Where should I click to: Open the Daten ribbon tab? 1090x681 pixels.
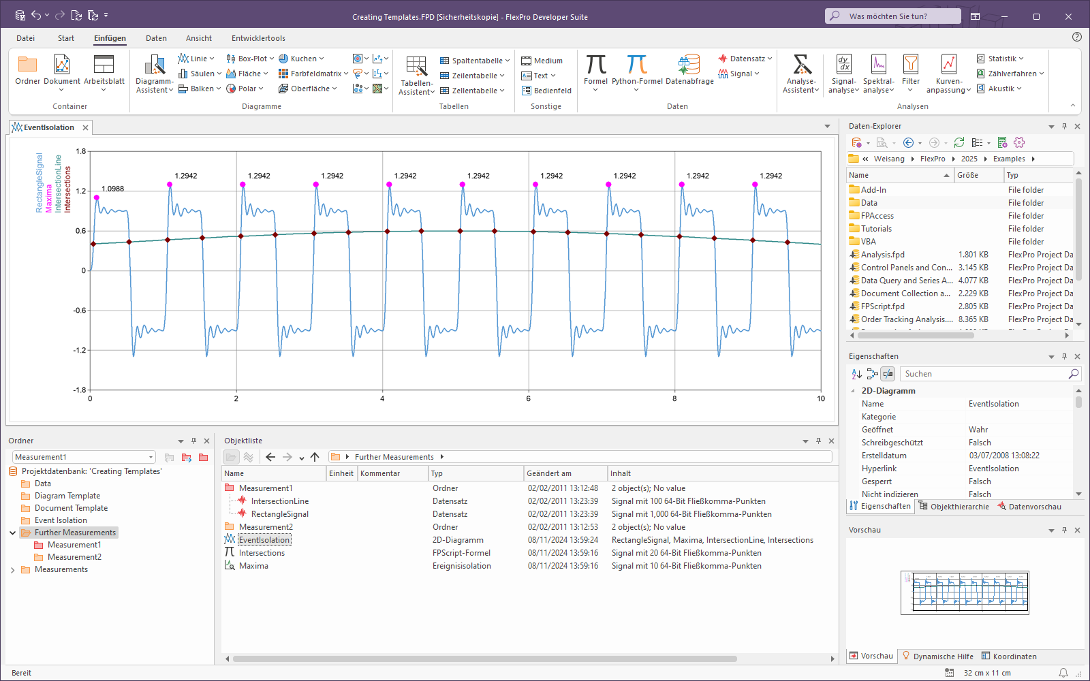[156, 38]
